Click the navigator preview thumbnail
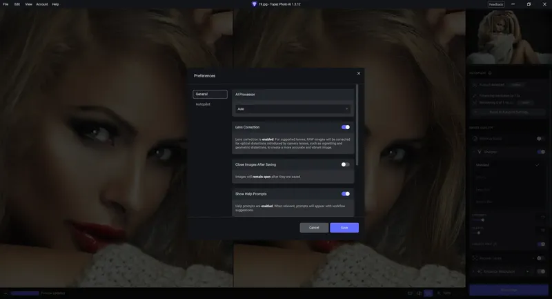 click(509, 37)
